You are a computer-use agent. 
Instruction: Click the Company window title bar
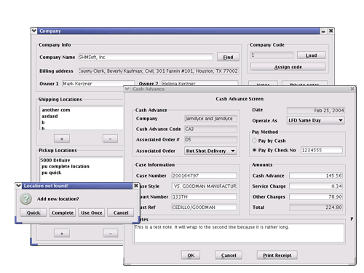point(178,31)
